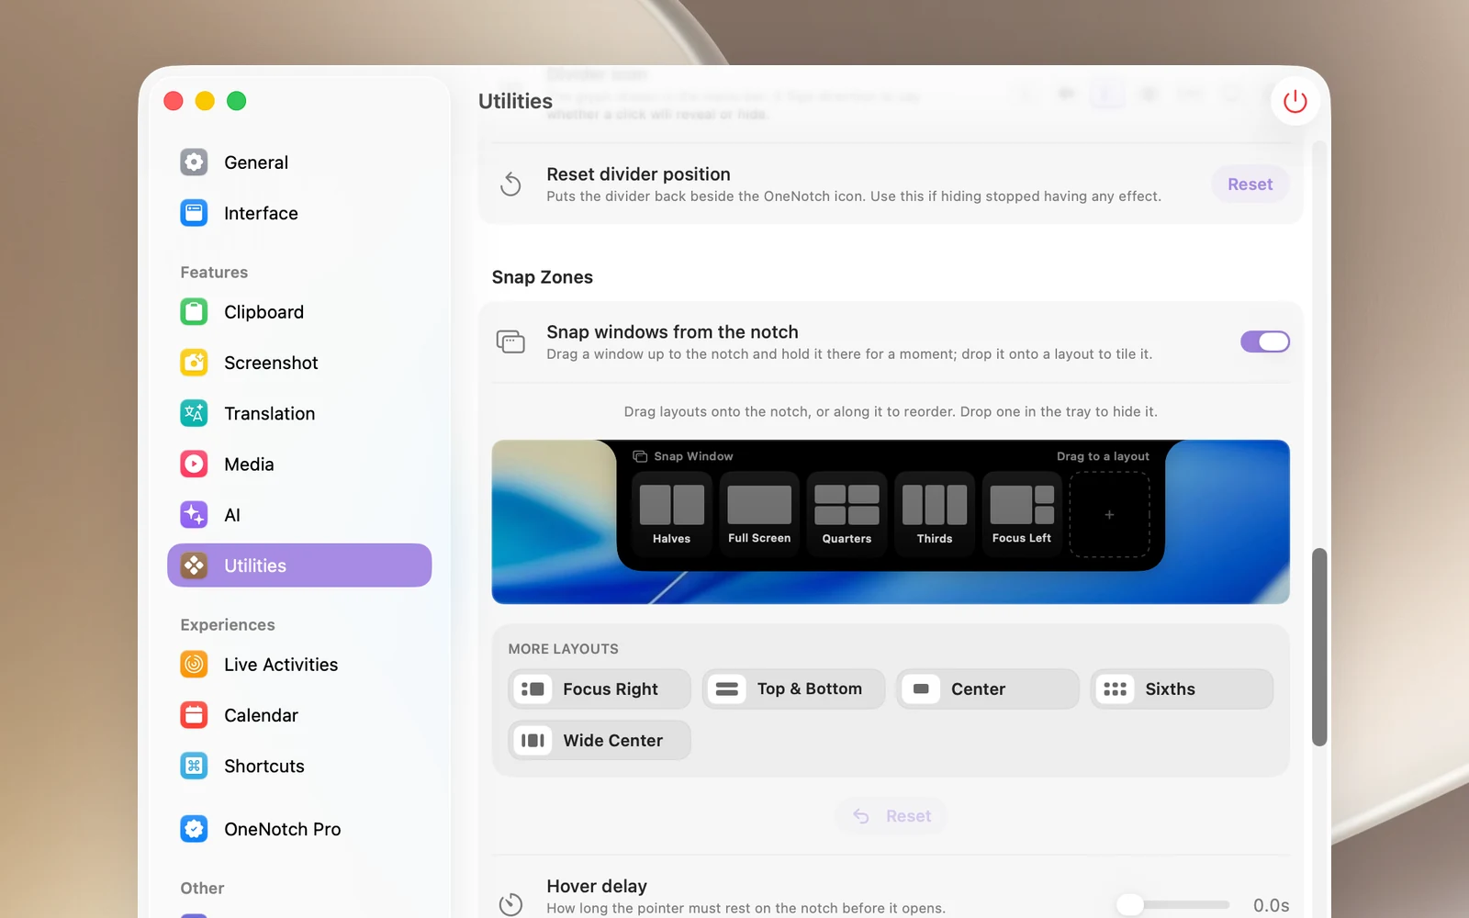Click the Reset button under More Layouts
1469x918 pixels.
click(891, 816)
